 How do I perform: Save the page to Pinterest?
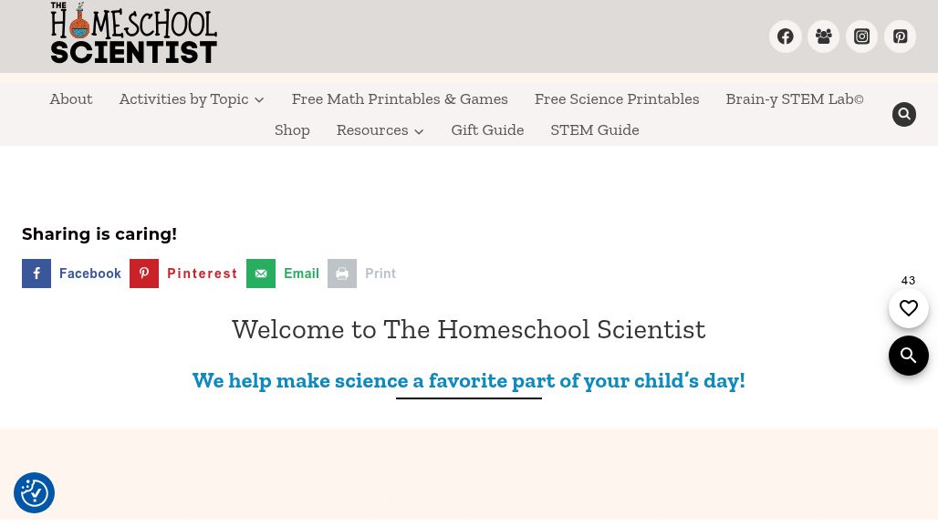pos(183,274)
